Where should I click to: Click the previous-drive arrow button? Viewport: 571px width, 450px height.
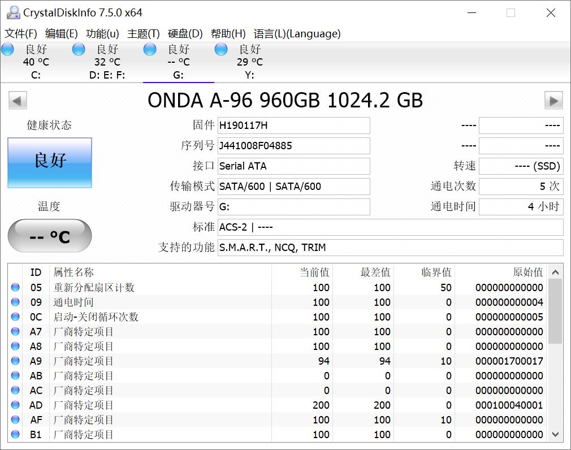coord(18,100)
